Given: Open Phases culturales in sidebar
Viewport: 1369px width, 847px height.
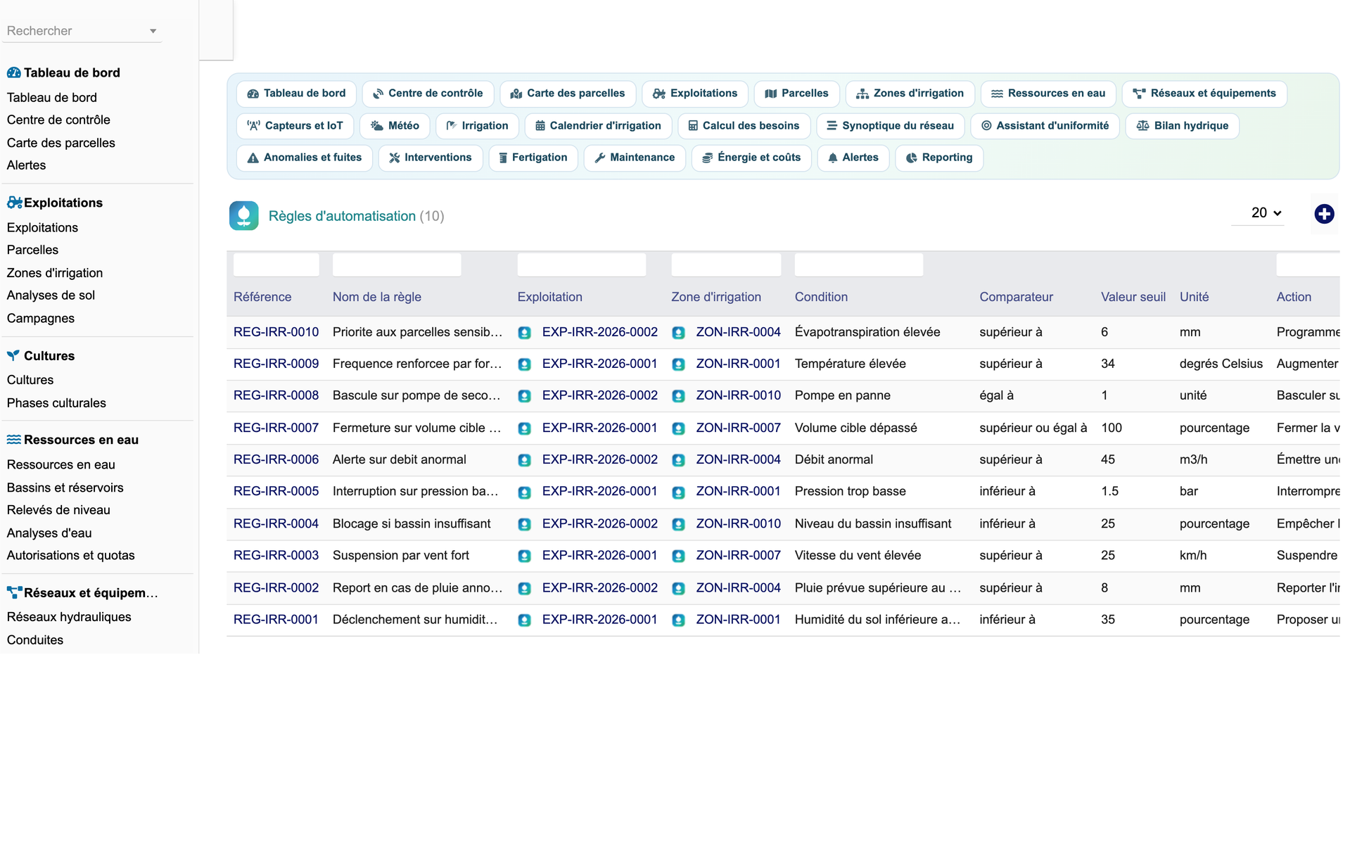Looking at the screenshot, I should (x=56, y=403).
